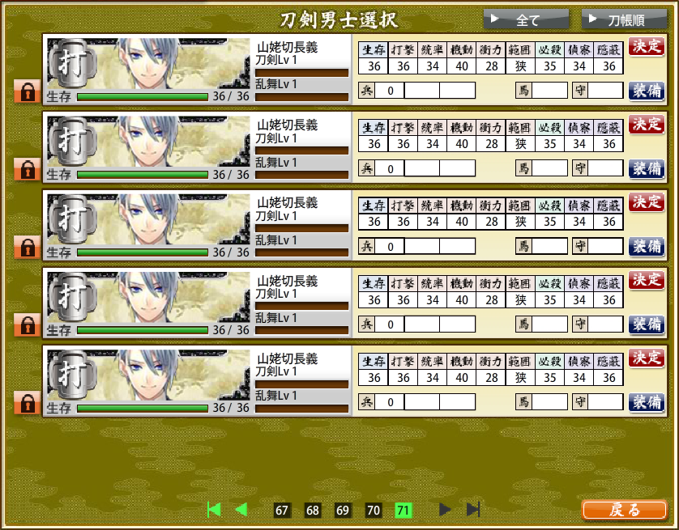This screenshot has height=530, width=679.
Task: Click the 乱舞Lv 1 progress bar in the fifth row
Action: [302, 409]
